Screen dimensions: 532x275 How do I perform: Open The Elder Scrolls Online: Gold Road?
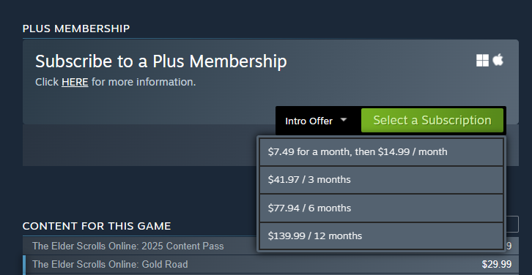(x=110, y=264)
